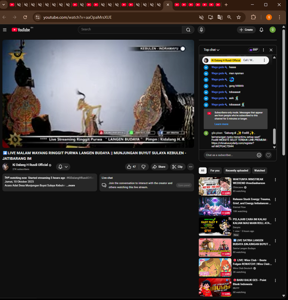288x300 pixels.
Task: Bookmark this page with the star icon
Action: (239, 17)
